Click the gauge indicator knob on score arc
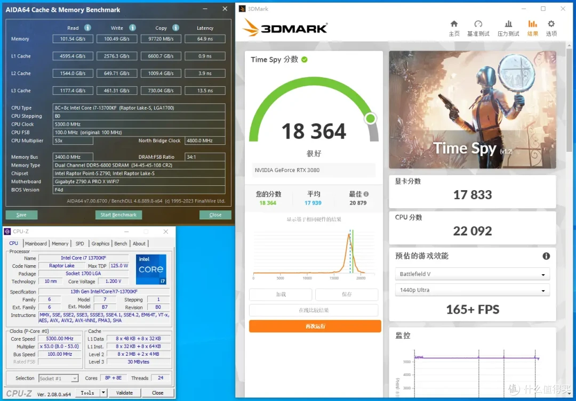This screenshot has height=401, width=576. [370, 119]
